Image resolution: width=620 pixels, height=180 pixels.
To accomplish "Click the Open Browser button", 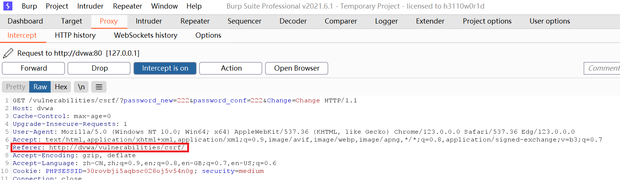I will [x=297, y=68].
